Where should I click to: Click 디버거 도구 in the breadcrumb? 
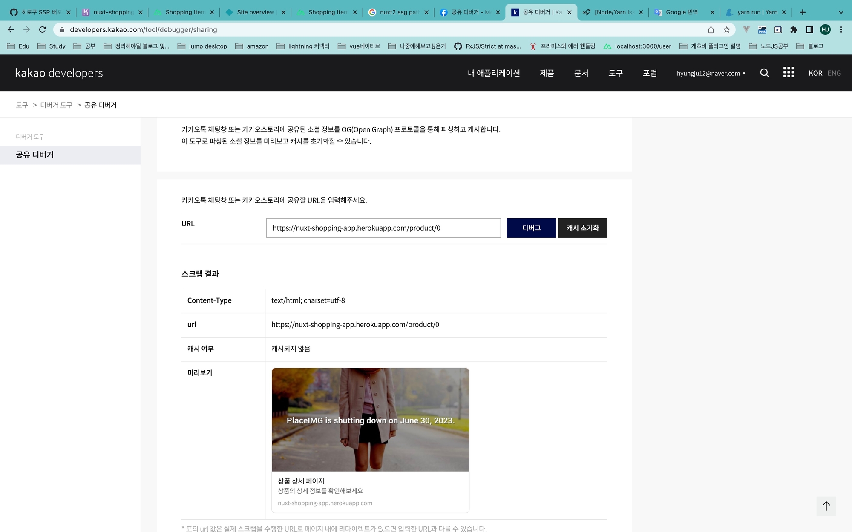tap(56, 105)
